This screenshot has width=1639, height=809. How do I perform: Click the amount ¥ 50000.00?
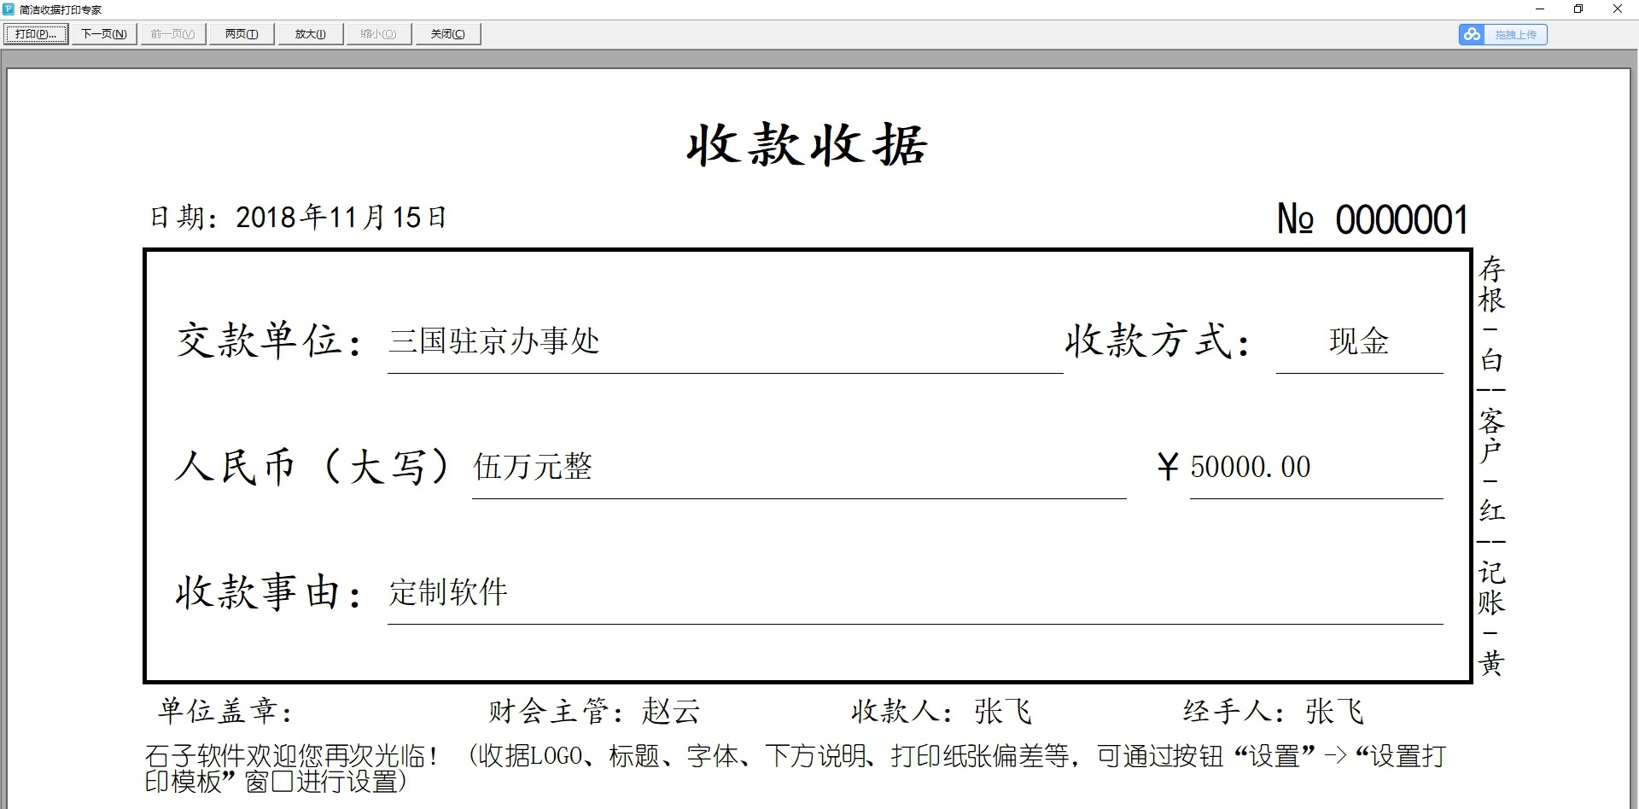(1234, 467)
